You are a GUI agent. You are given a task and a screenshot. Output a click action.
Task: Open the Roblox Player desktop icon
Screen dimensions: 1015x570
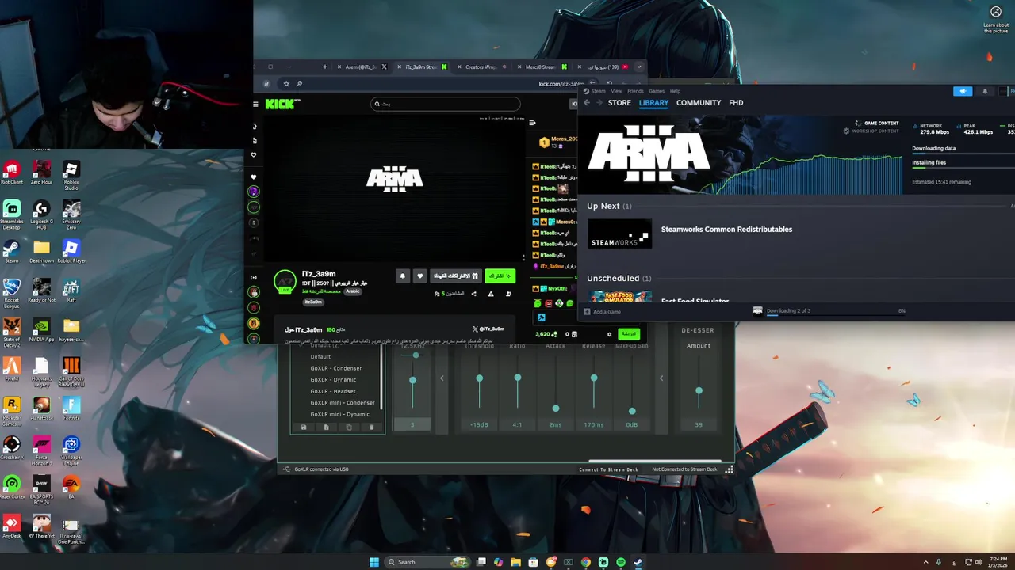click(71, 252)
